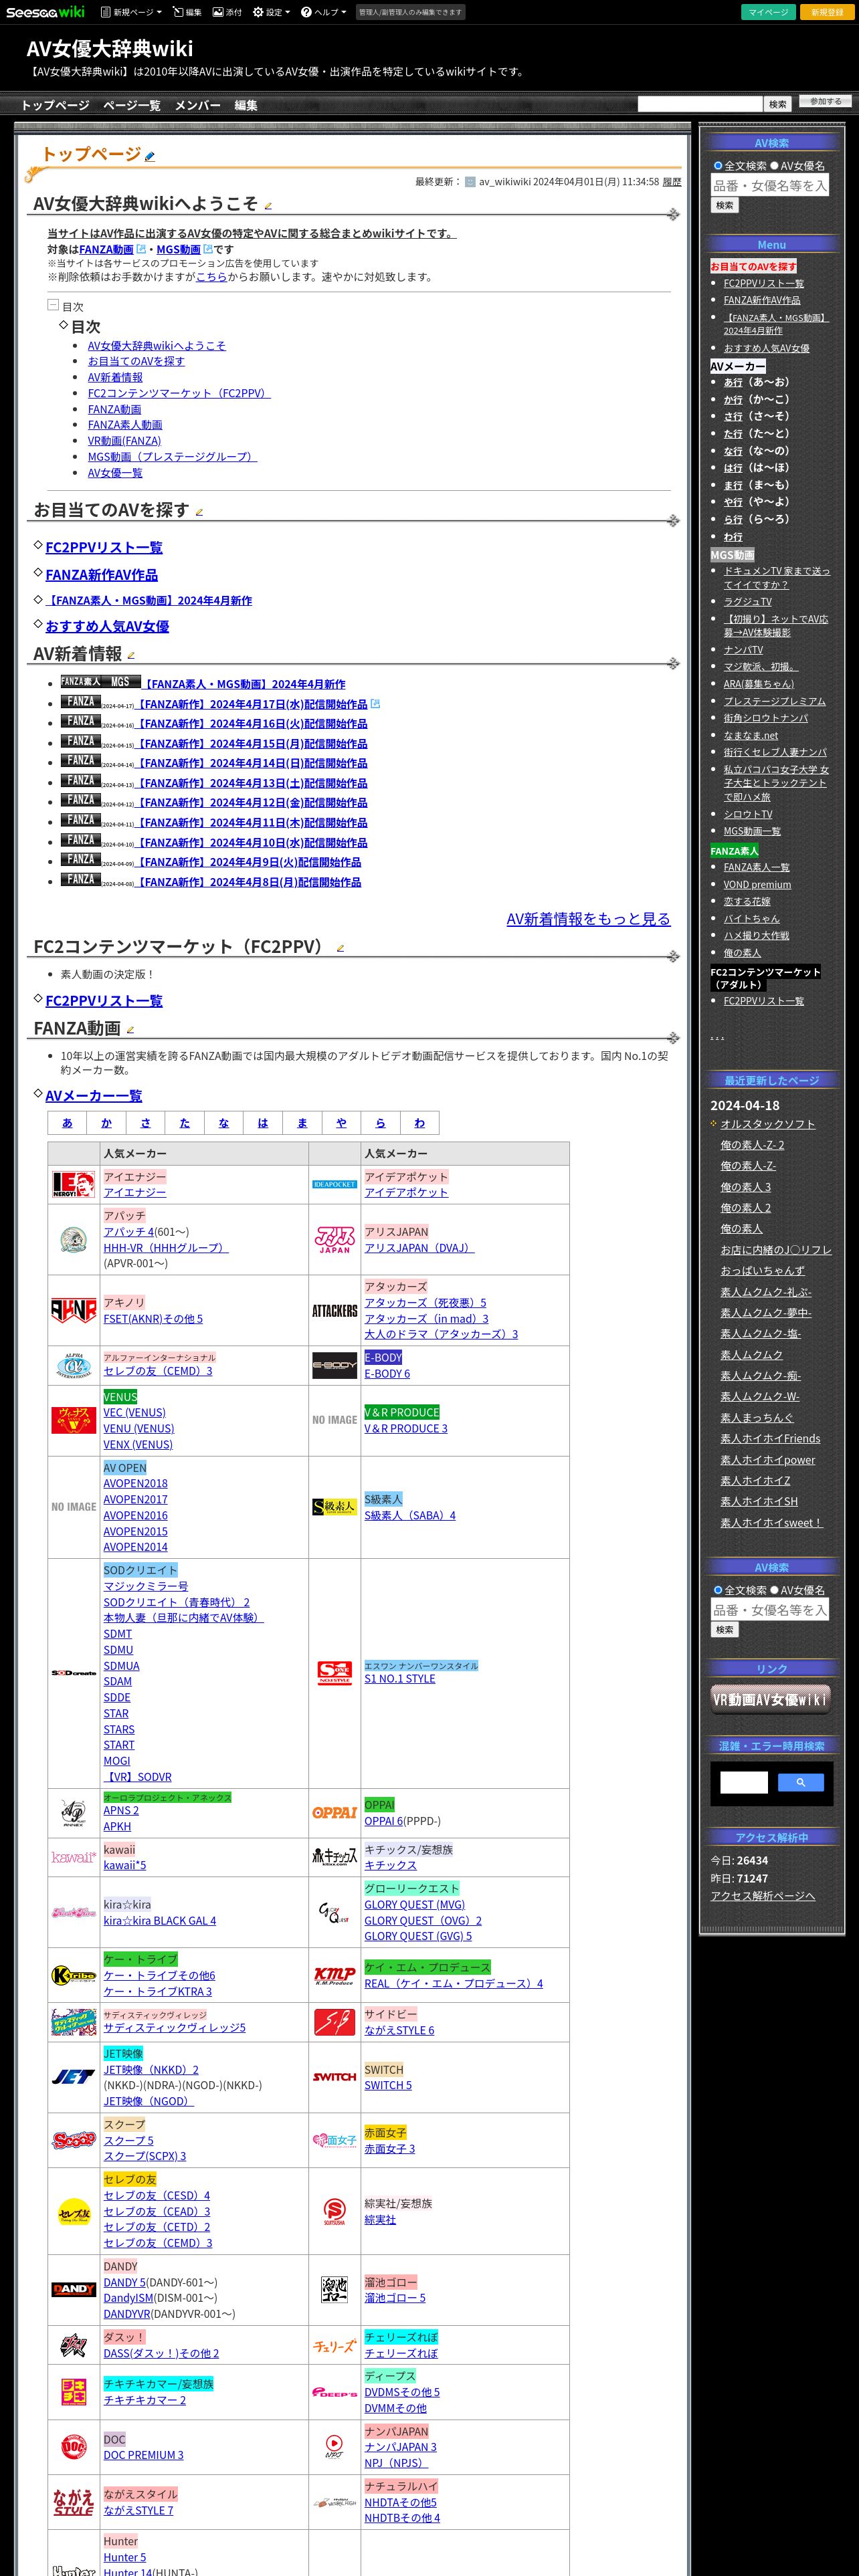Image resolution: width=859 pixels, height=2576 pixels.
Task: Click the JET logo in maker table
Action: pyautogui.click(x=73, y=2077)
